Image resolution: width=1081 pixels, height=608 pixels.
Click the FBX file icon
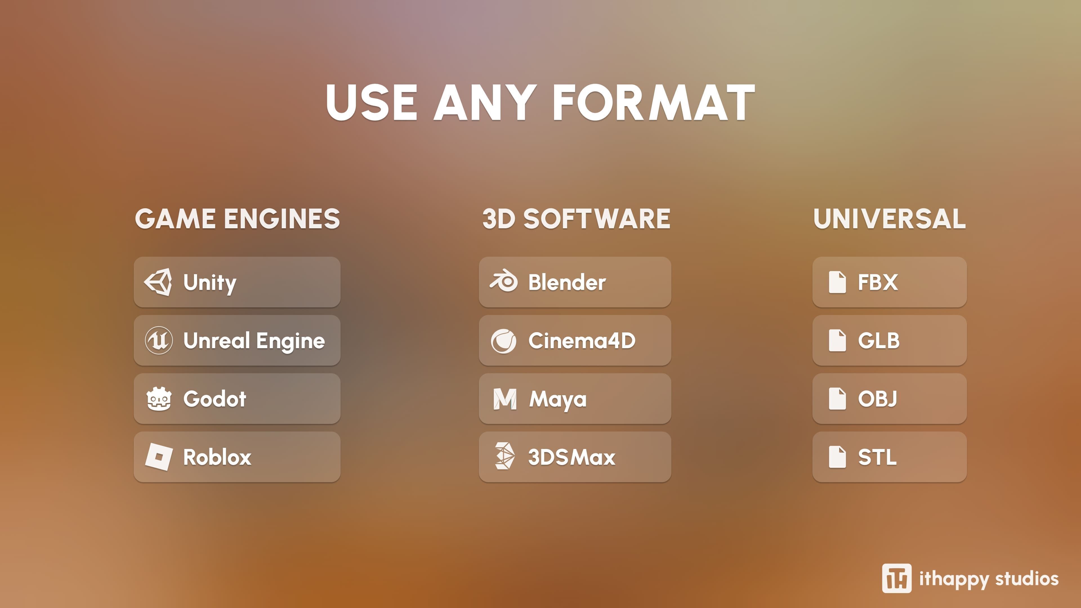[837, 282]
